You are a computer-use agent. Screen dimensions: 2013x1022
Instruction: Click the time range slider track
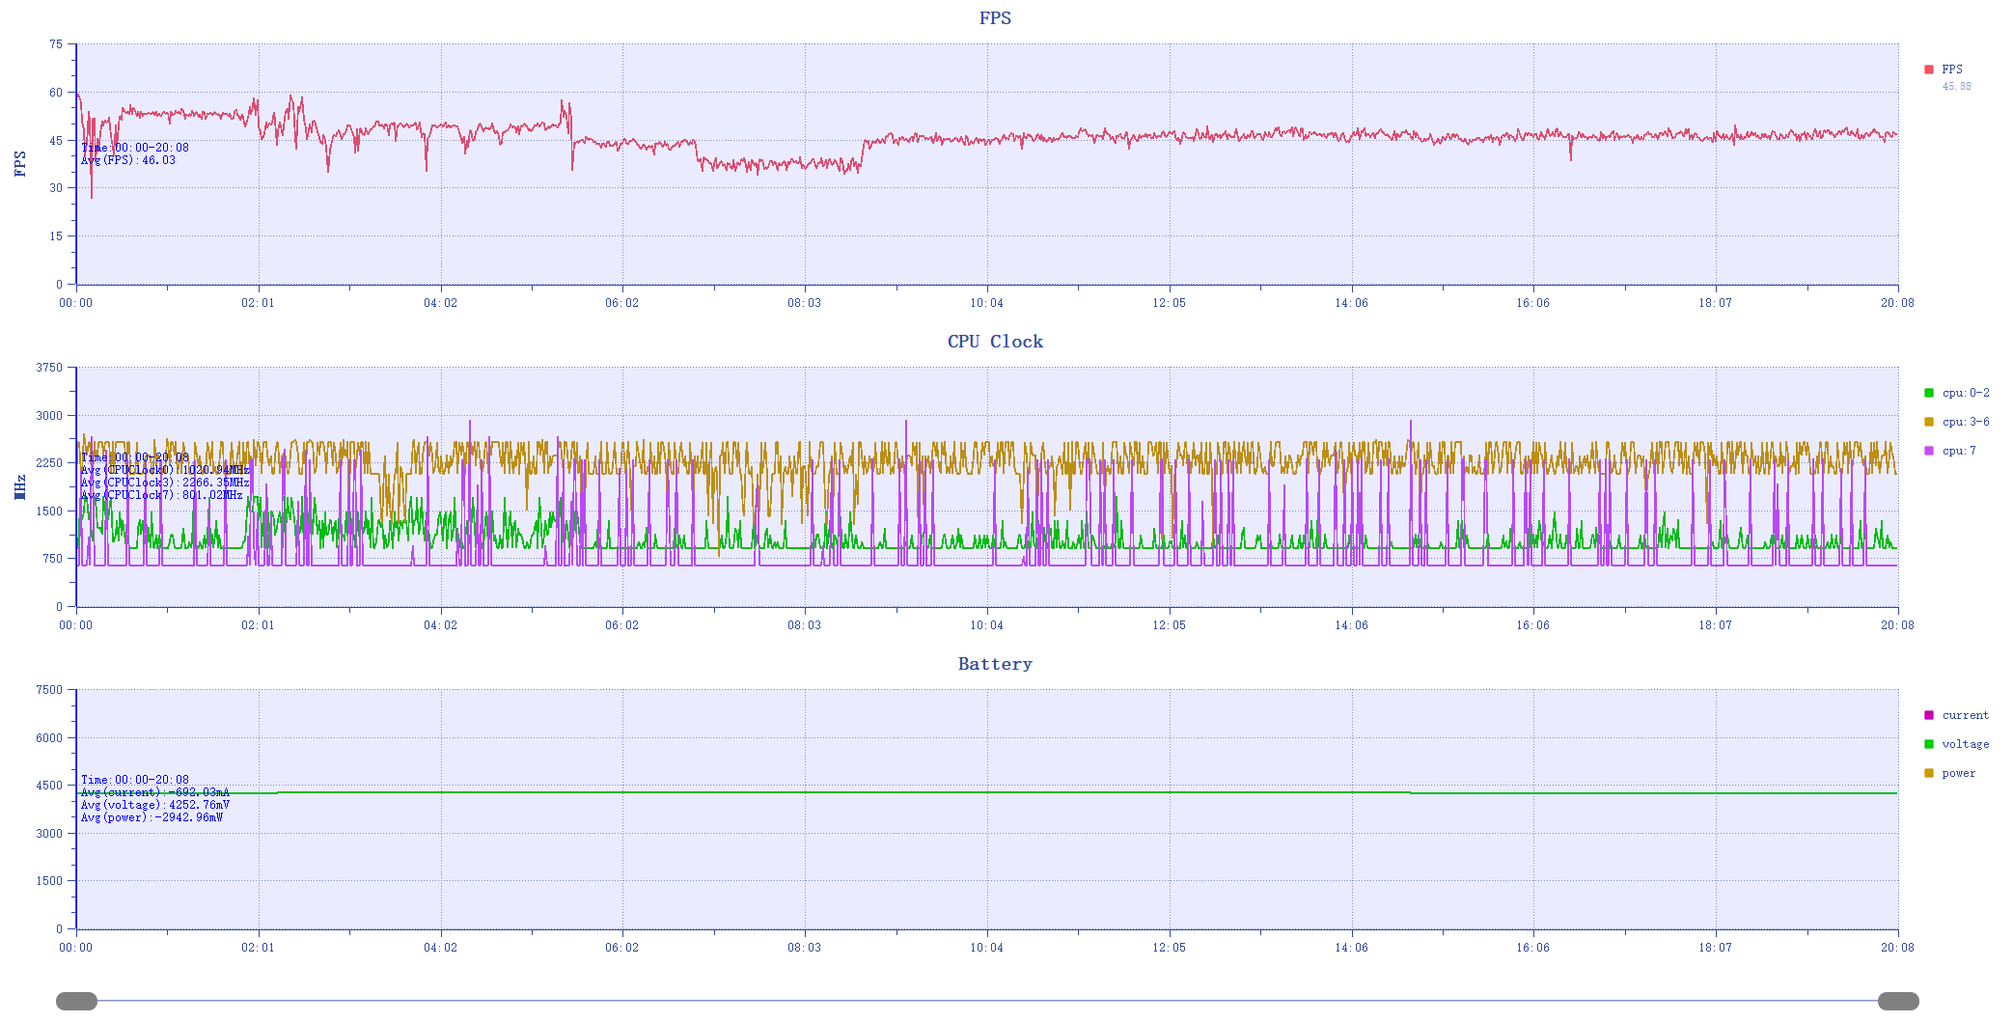coord(987,1001)
